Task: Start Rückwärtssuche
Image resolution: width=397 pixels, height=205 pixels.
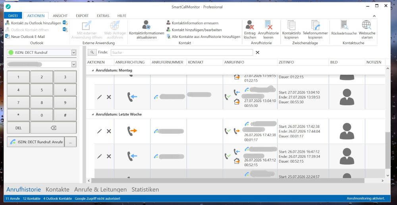Action: [344, 28]
